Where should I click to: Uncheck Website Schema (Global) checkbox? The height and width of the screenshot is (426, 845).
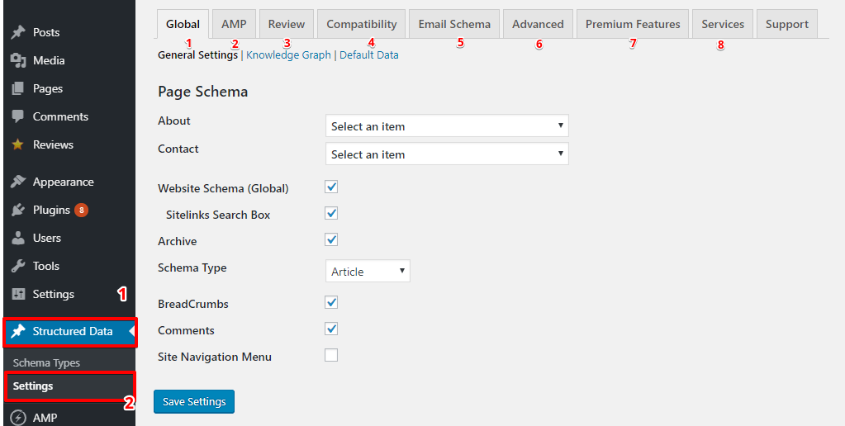pos(331,187)
